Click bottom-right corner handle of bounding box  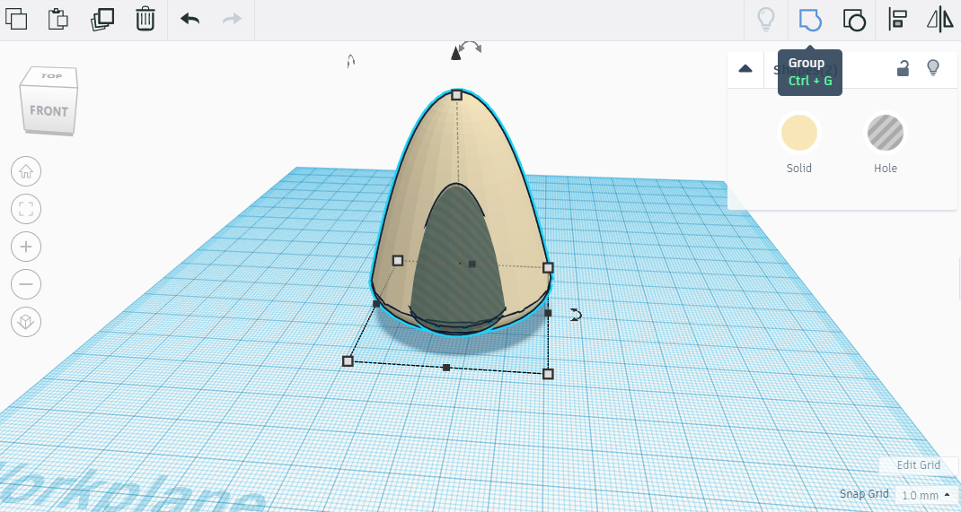(548, 374)
